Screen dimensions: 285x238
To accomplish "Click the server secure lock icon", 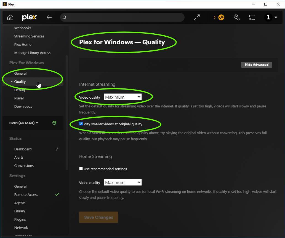I will 54,123.
